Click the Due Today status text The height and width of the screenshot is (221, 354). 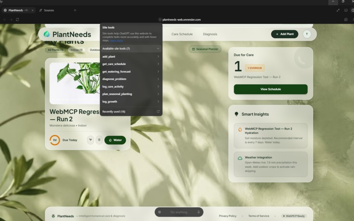pyautogui.click(x=70, y=140)
